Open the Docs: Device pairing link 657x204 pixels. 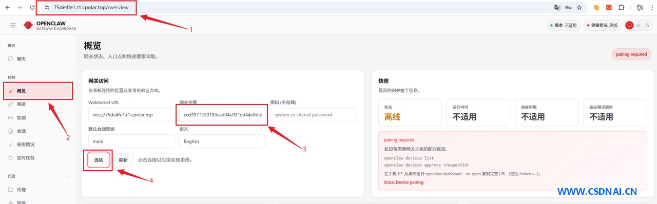tap(403, 182)
